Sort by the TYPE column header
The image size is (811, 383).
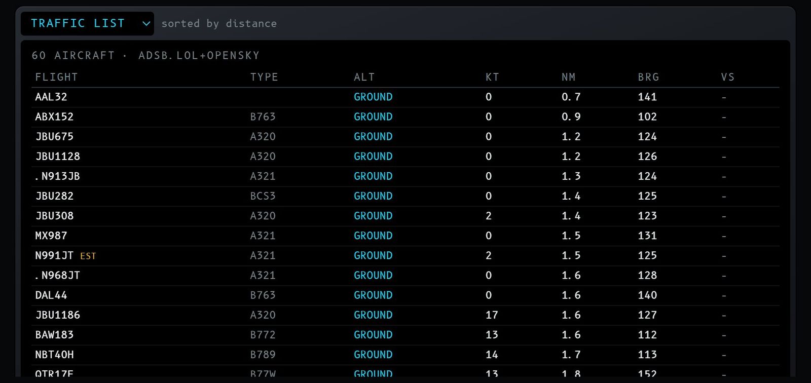point(264,77)
